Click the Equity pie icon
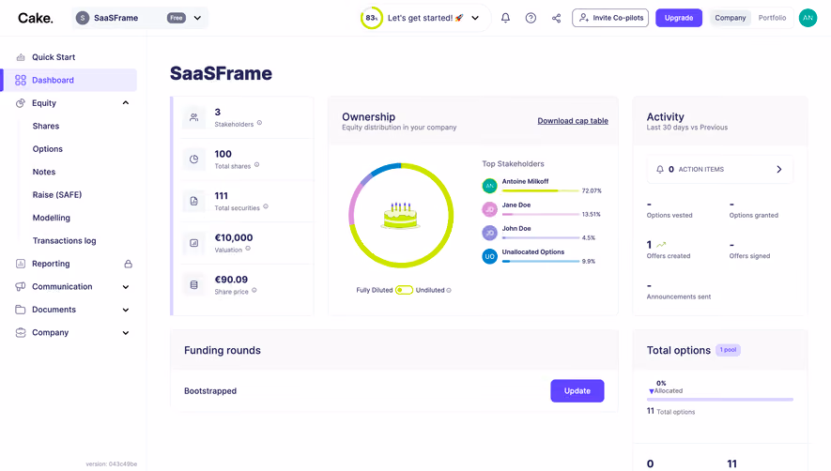The width and height of the screenshot is (831, 471). coord(21,103)
